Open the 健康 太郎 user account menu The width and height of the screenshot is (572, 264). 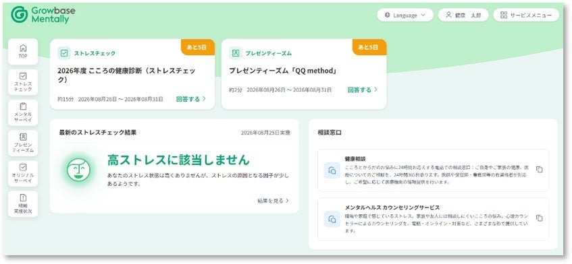(463, 15)
